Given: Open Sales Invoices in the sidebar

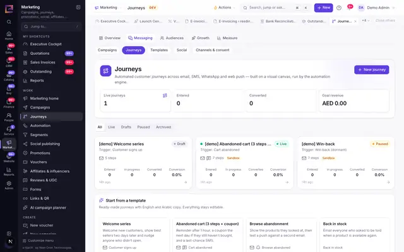Looking at the screenshot, I should (52, 62).
